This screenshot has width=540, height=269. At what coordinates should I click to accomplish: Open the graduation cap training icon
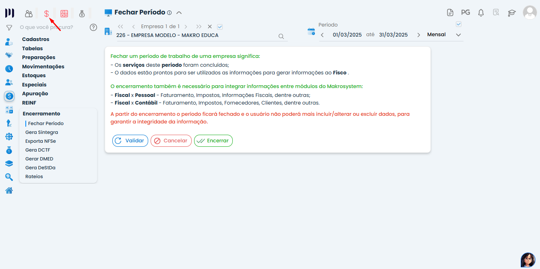click(x=512, y=13)
